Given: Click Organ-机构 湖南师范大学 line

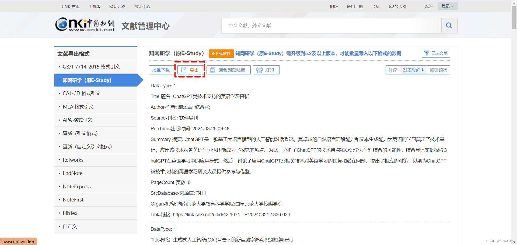Looking at the screenshot, I should point(217,204).
